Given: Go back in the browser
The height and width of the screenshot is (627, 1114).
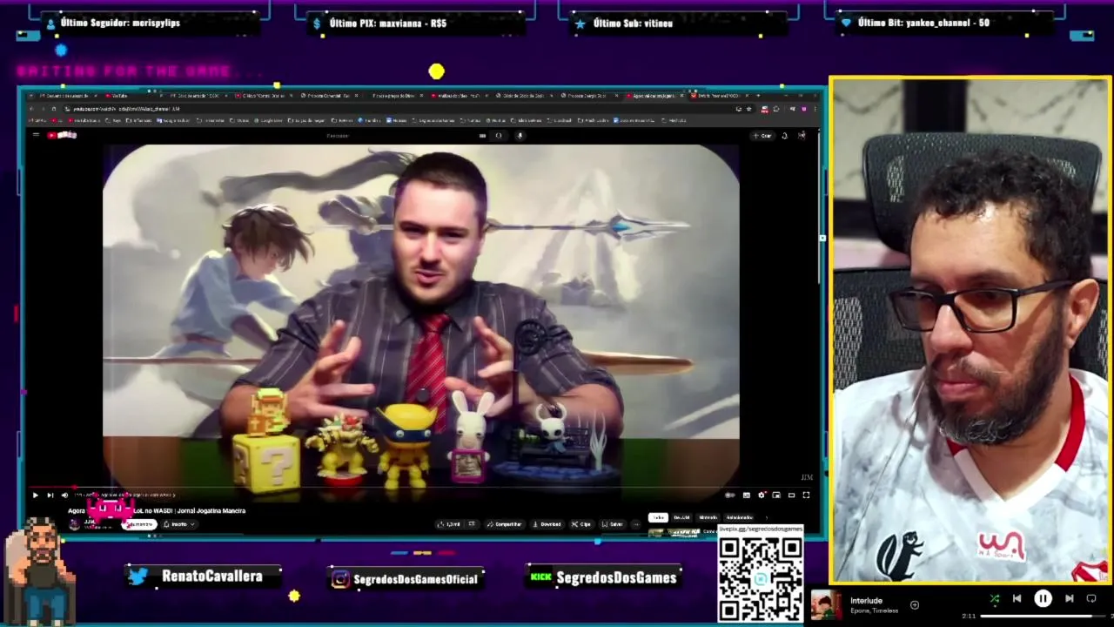Looking at the screenshot, I should click(x=31, y=109).
